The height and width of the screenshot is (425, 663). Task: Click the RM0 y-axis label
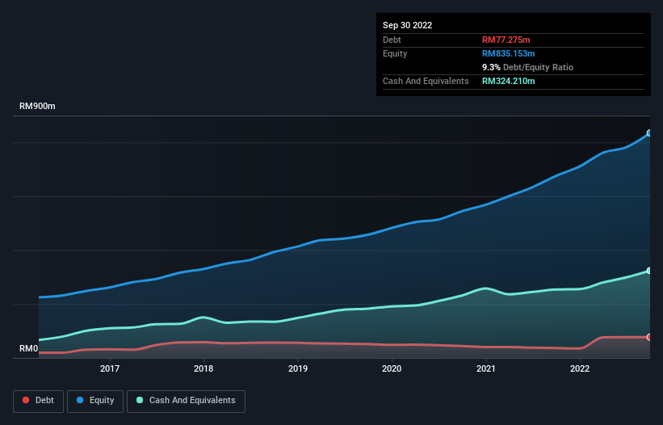point(29,349)
